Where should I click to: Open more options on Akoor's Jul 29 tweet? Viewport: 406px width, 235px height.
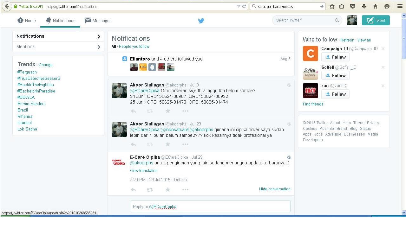click(185, 144)
